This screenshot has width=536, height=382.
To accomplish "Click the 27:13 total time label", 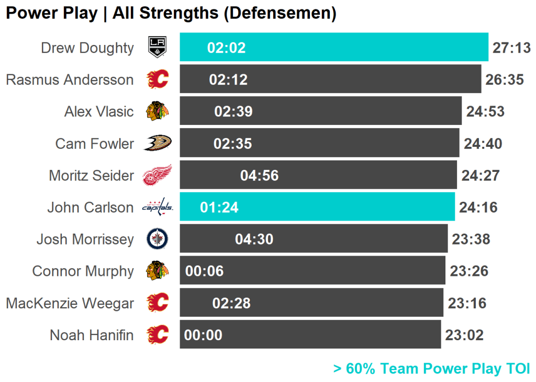I will pos(511,48).
